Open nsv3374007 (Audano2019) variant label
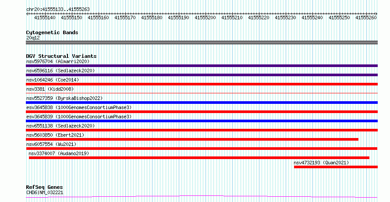 (x=59, y=153)
